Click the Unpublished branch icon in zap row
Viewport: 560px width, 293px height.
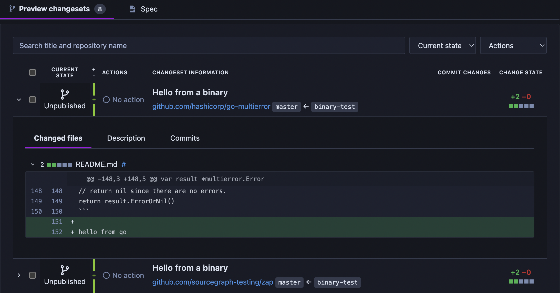coord(65,270)
